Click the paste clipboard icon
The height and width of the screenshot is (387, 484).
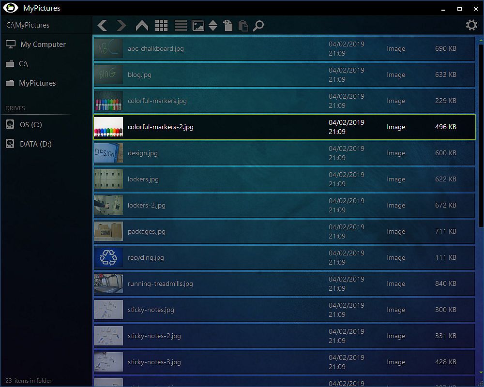tap(243, 25)
